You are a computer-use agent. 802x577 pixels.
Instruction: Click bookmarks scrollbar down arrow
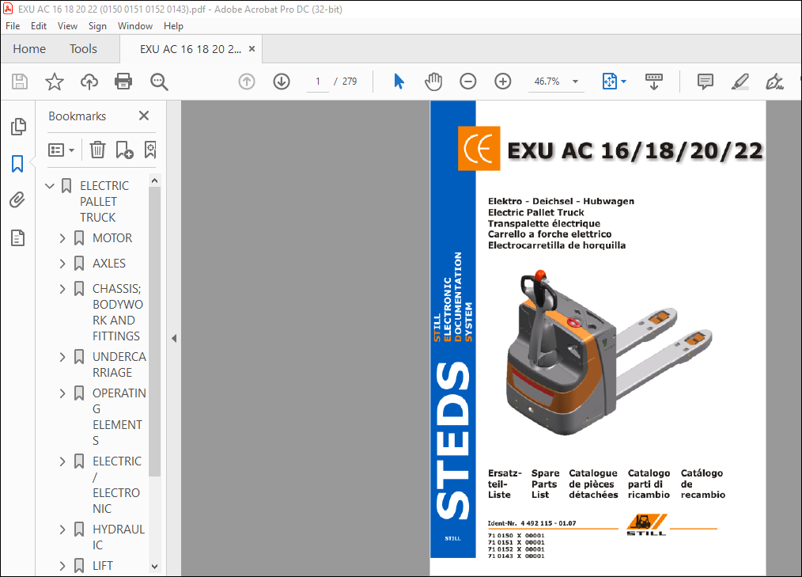(154, 566)
